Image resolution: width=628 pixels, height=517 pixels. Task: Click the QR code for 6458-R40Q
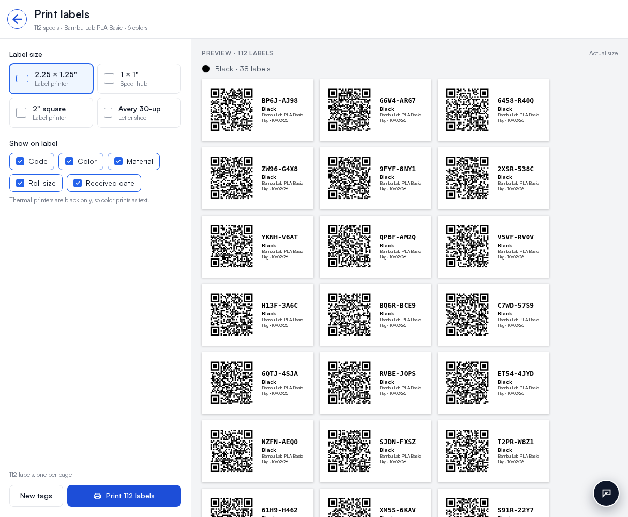tap(468, 110)
